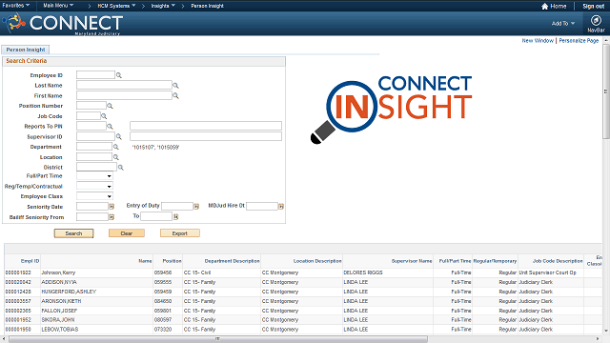Sort by the Empl ID column header
Viewport: 610px width, 343px height.
point(30,261)
